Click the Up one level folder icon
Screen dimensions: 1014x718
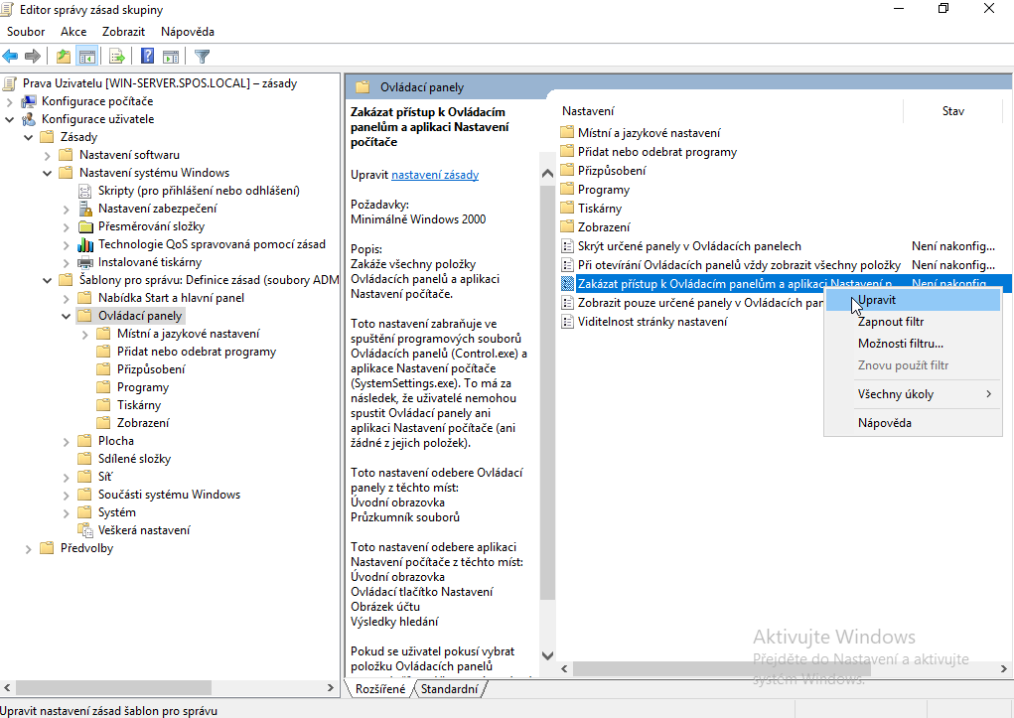pyautogui.click(x=65, y=57)
